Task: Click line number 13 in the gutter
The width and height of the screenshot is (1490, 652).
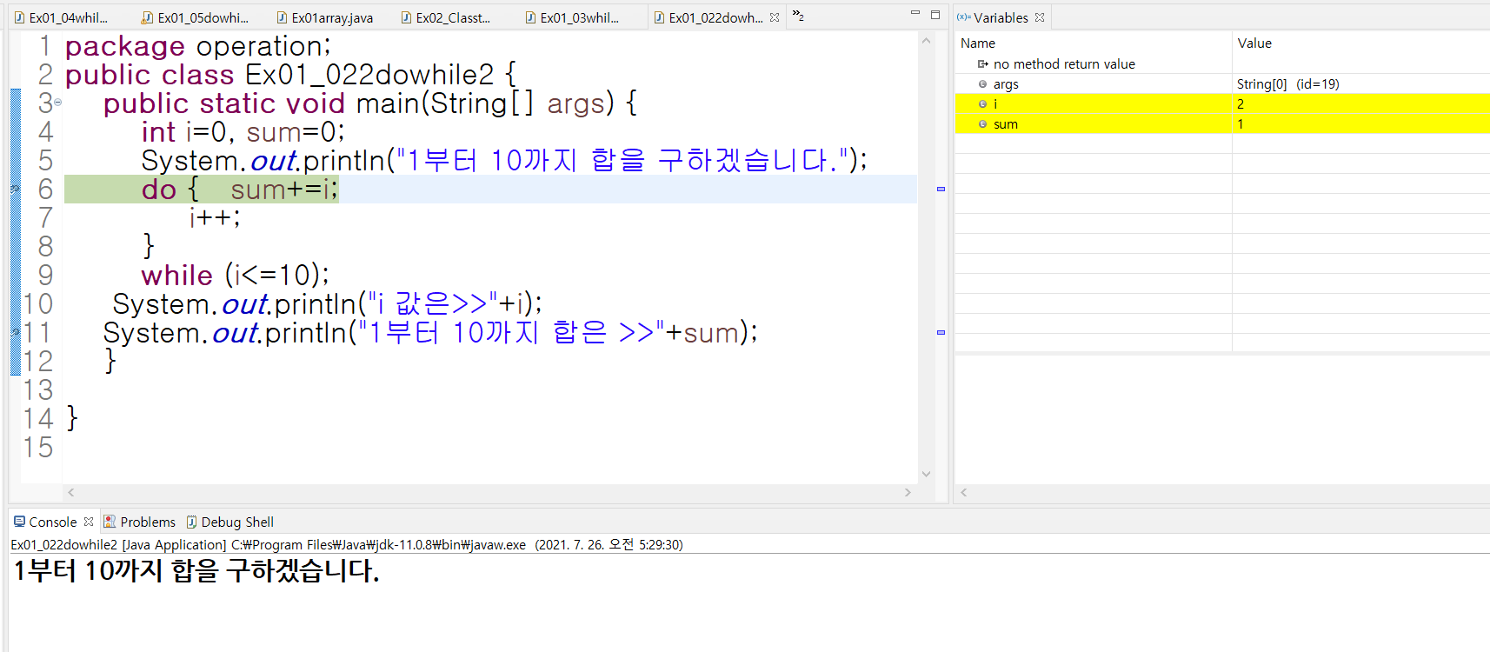Action: (38, 389)
